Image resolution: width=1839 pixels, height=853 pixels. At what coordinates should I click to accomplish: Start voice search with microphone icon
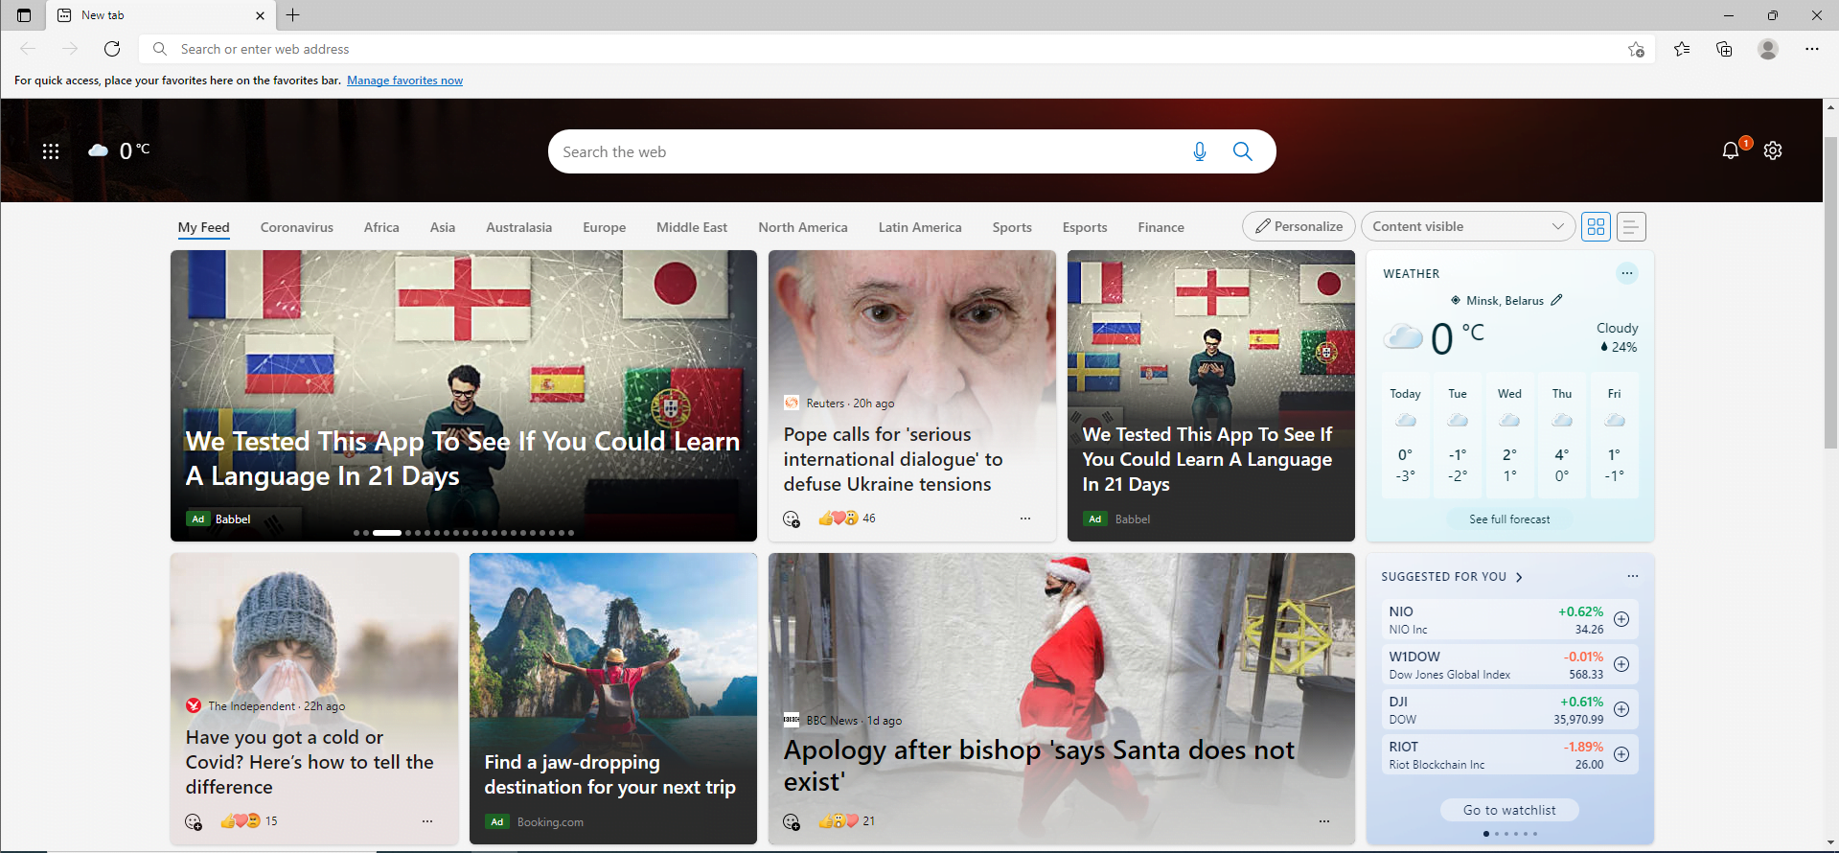[1199, 151]
